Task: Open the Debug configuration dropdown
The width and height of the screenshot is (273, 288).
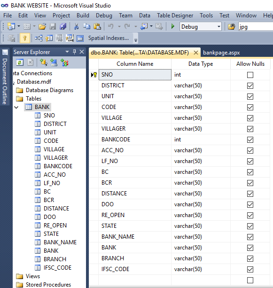Action: pyautogui.click(x=219, y=27)
